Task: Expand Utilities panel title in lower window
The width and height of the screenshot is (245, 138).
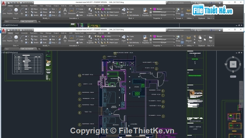Action: (x=190, y=46)
